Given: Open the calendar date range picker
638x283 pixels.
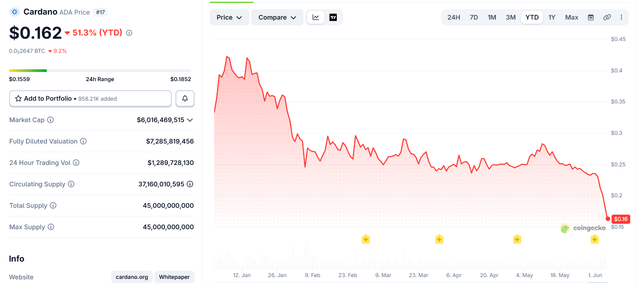Looking at the screenshot, I should (x=591, y=17).
